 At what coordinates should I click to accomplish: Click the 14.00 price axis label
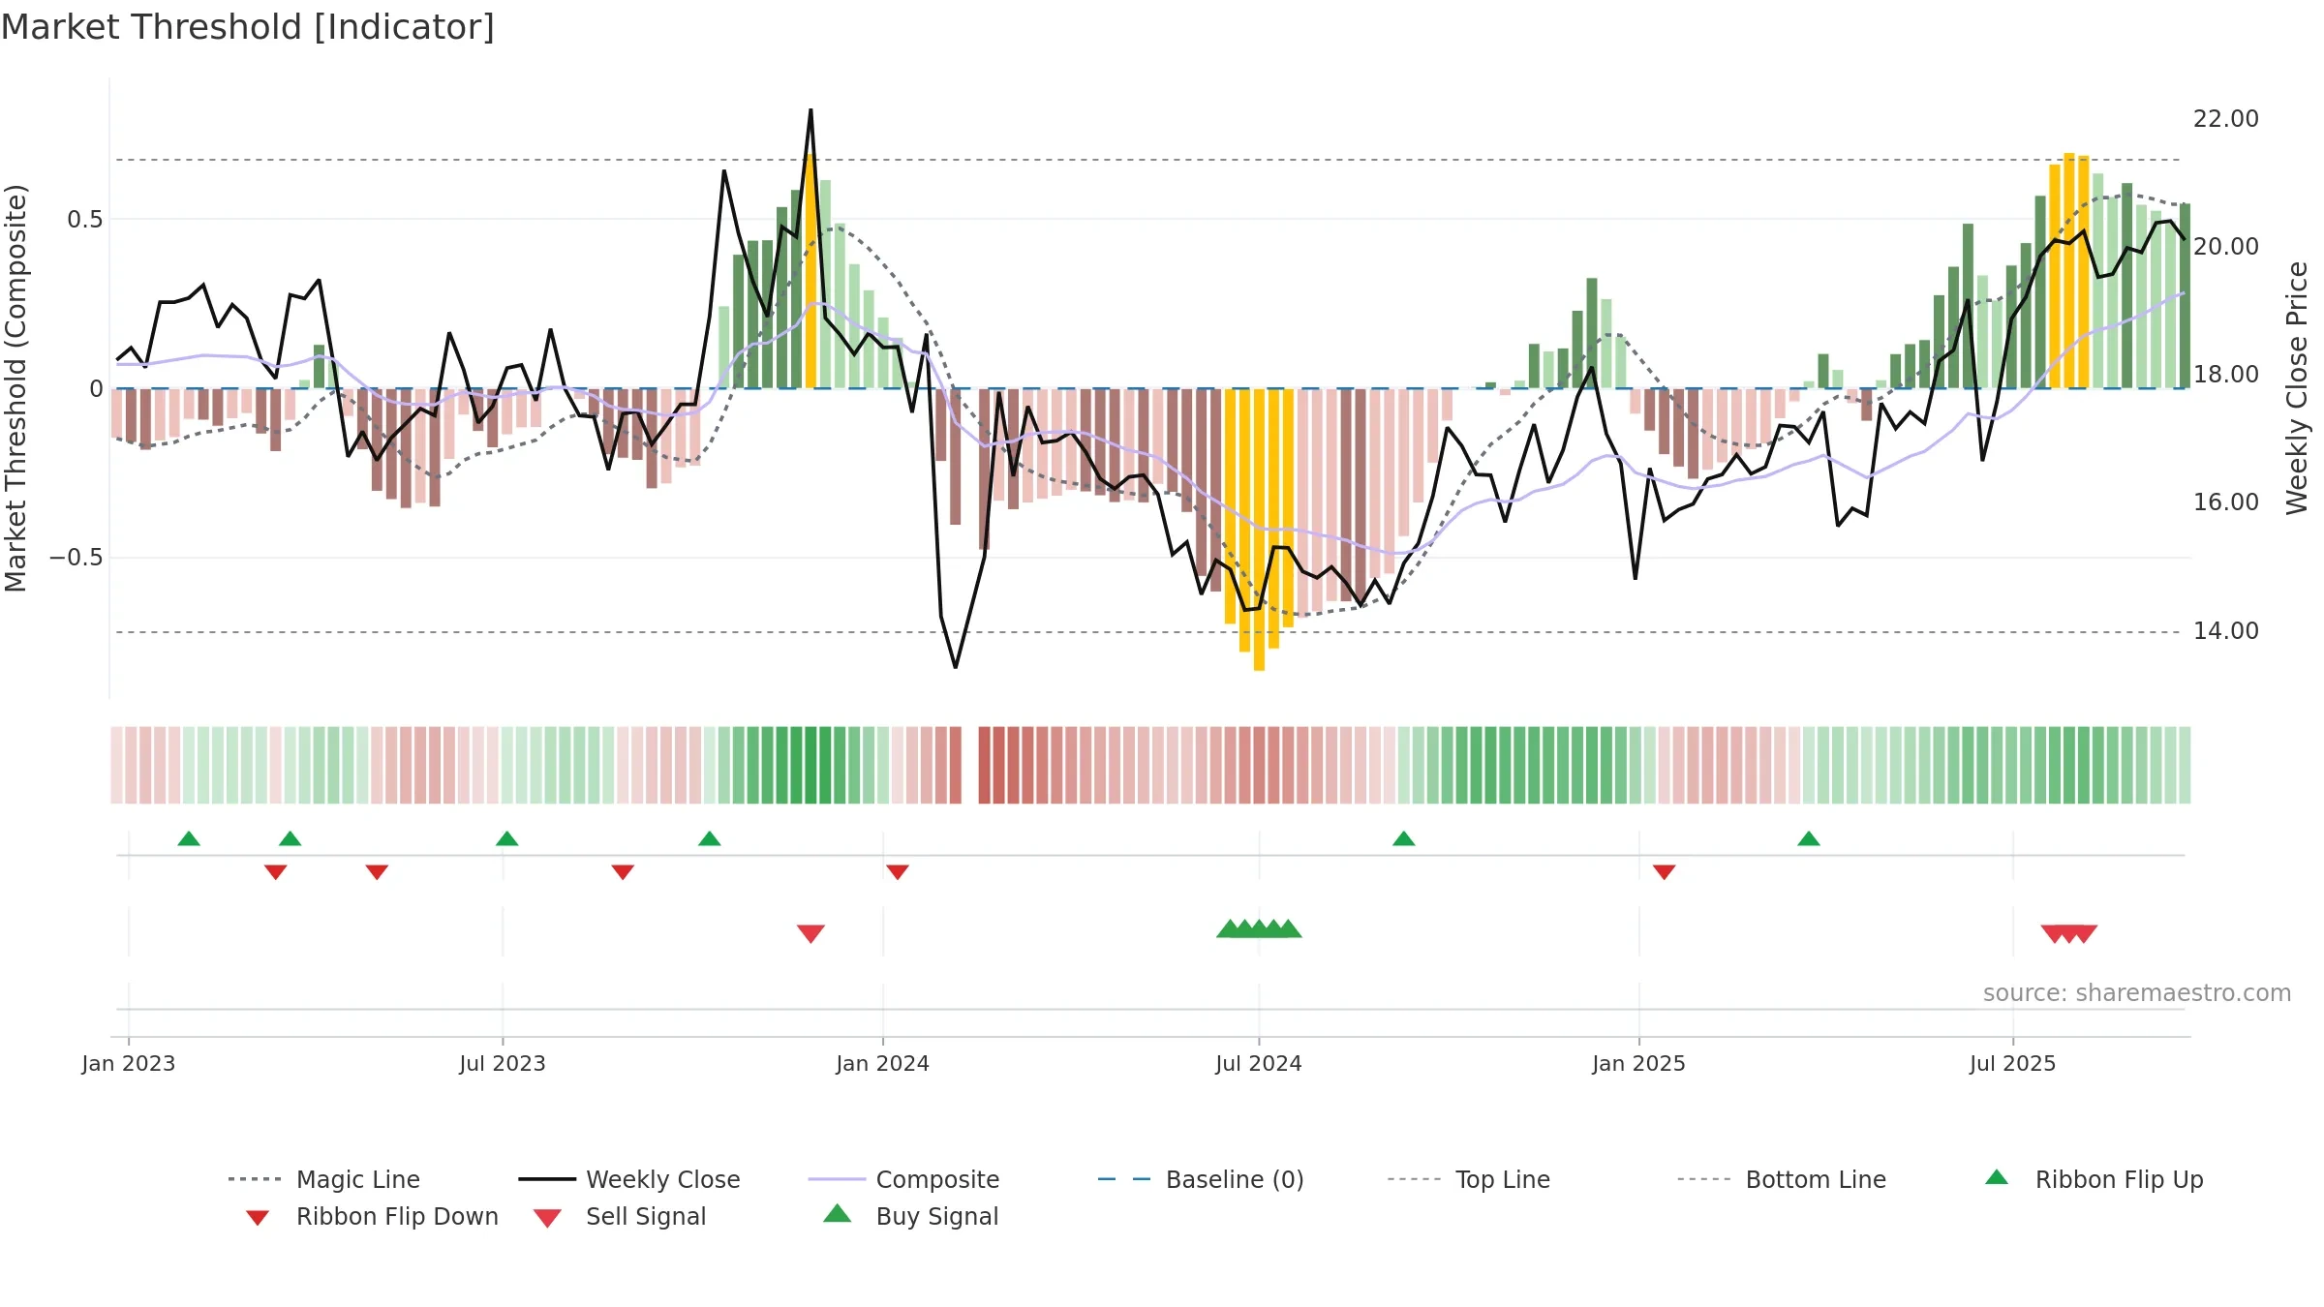[x=2226, y=630]
